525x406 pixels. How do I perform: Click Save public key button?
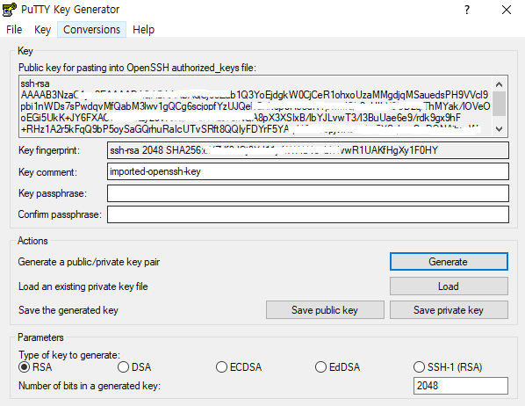325,310
